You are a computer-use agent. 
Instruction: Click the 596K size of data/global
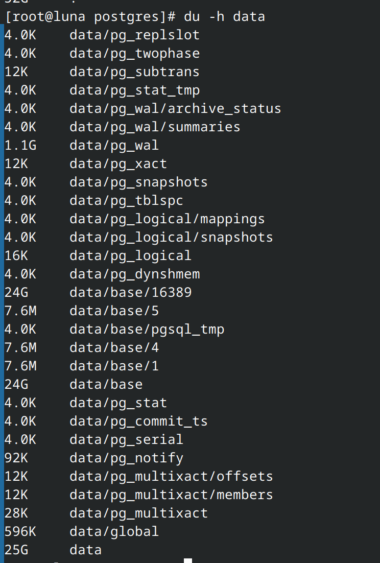(20, 531)
